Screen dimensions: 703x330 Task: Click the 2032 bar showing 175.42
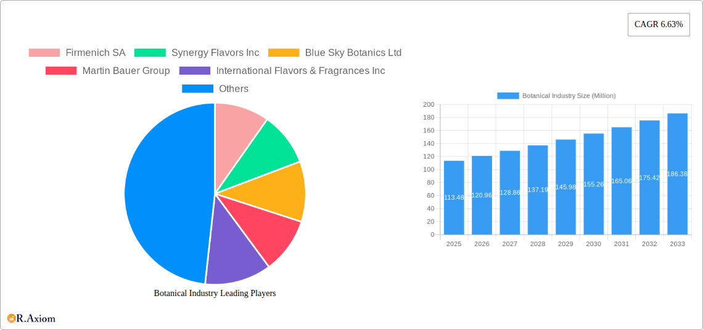point(649,178)
